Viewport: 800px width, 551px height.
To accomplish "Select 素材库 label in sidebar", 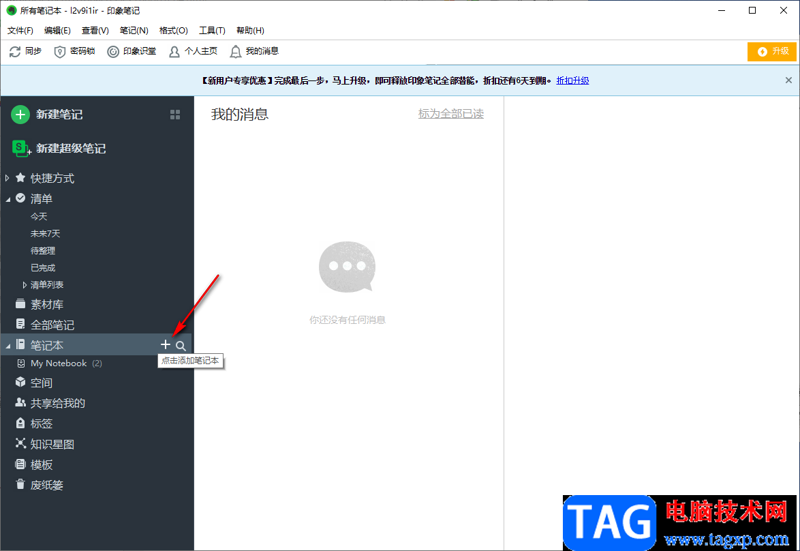I will point(47,304).
